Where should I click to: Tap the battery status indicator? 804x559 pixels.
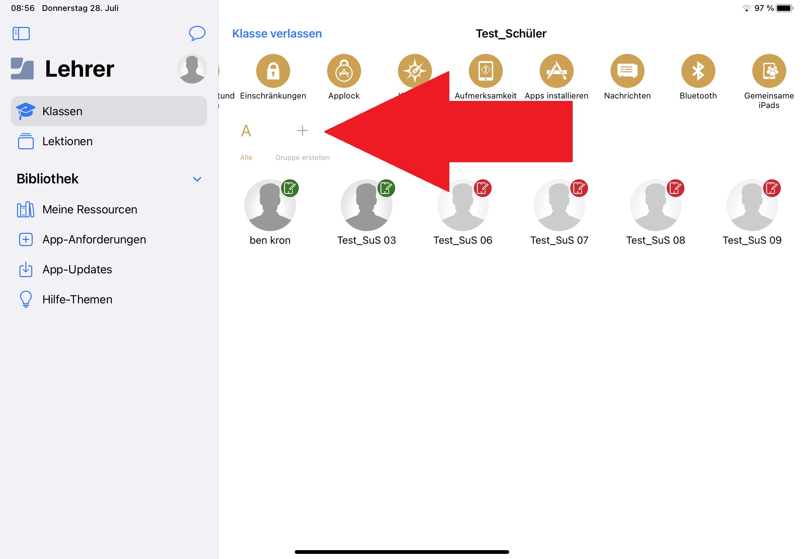tap(784, 8)
